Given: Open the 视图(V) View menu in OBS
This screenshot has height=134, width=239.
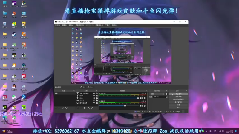Looking at the screenshot, I should point(71,25).
